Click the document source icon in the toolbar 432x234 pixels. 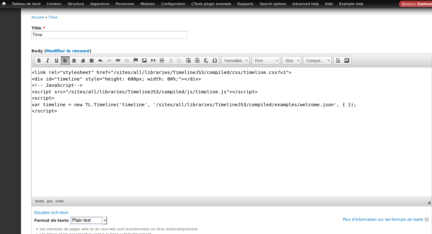coord(338,60)
